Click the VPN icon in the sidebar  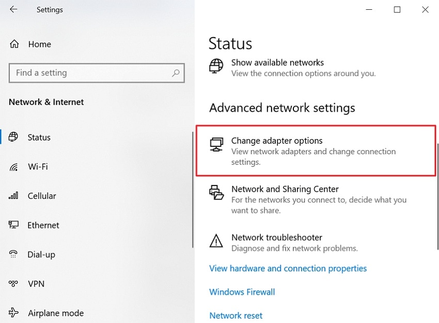pos(14,284)
